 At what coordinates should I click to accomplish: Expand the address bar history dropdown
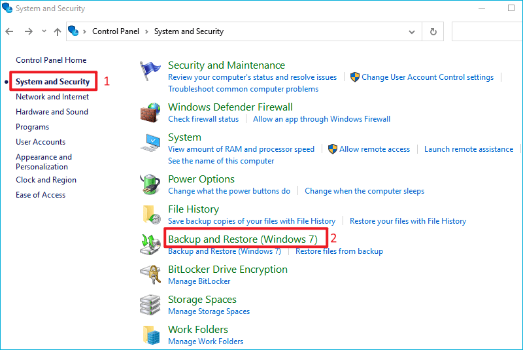click(x=412, y=32)
